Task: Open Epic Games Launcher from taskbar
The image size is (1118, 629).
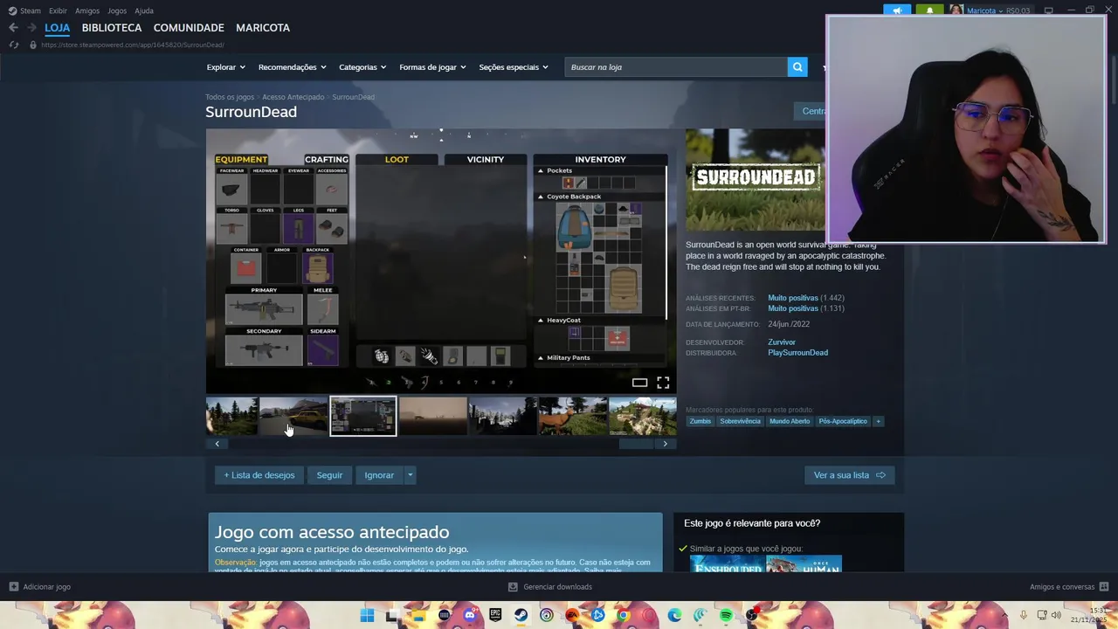Action: click(495, 616)
